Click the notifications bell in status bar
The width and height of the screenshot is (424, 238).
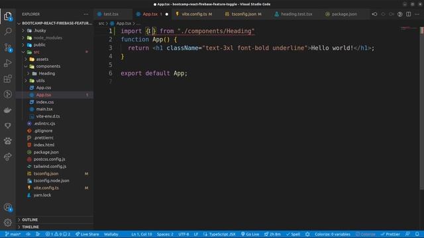(417, 234)
